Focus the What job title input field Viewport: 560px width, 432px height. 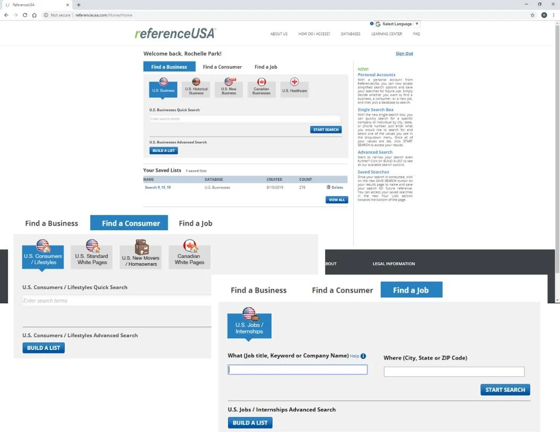pyautogui.click(x=297, y=370)
